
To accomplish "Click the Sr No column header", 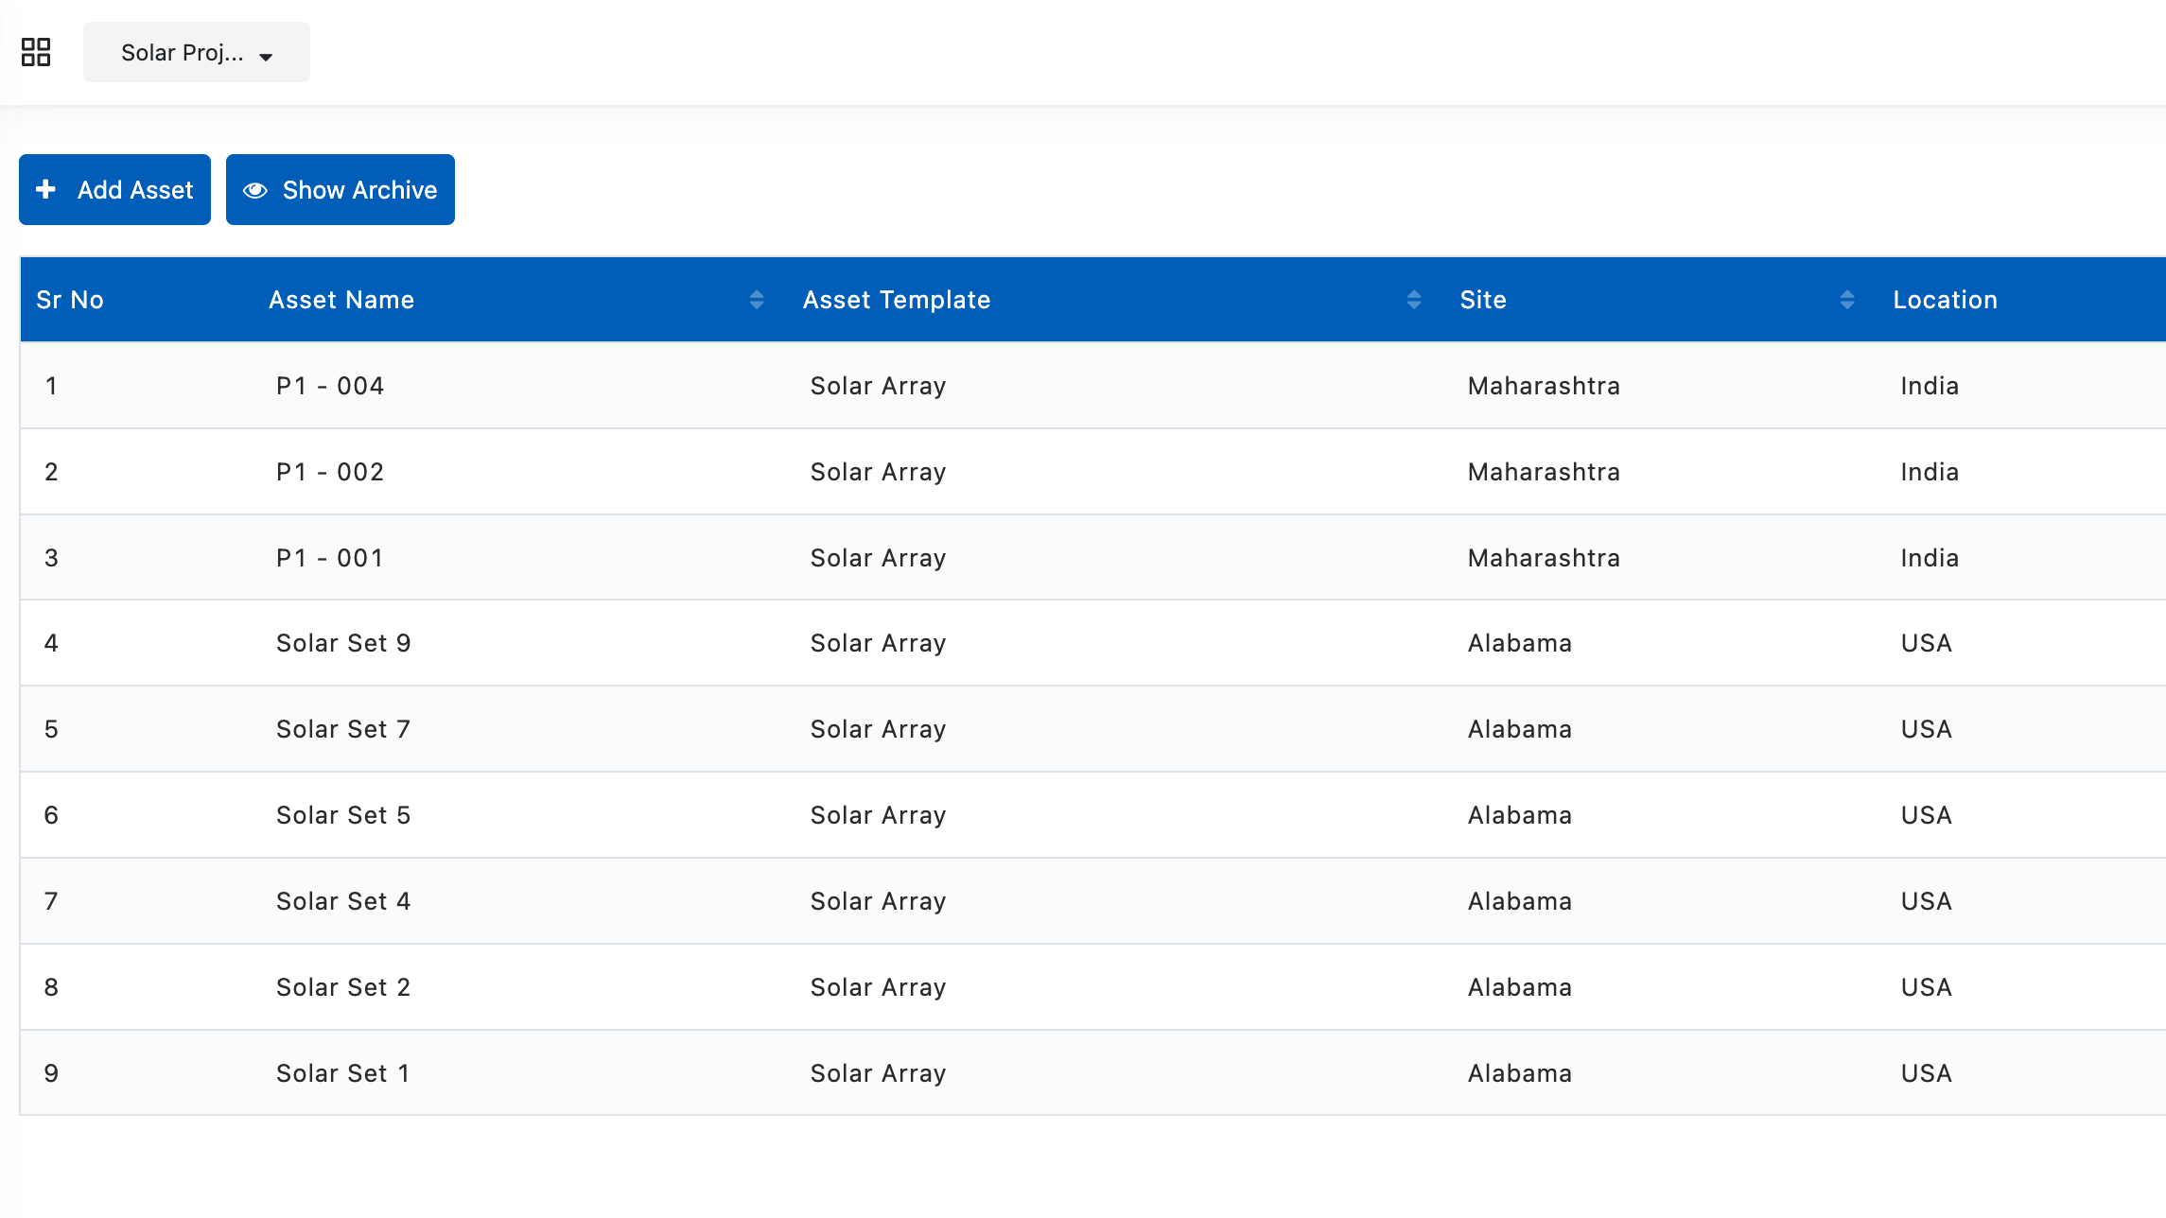I will pos(70,300).
